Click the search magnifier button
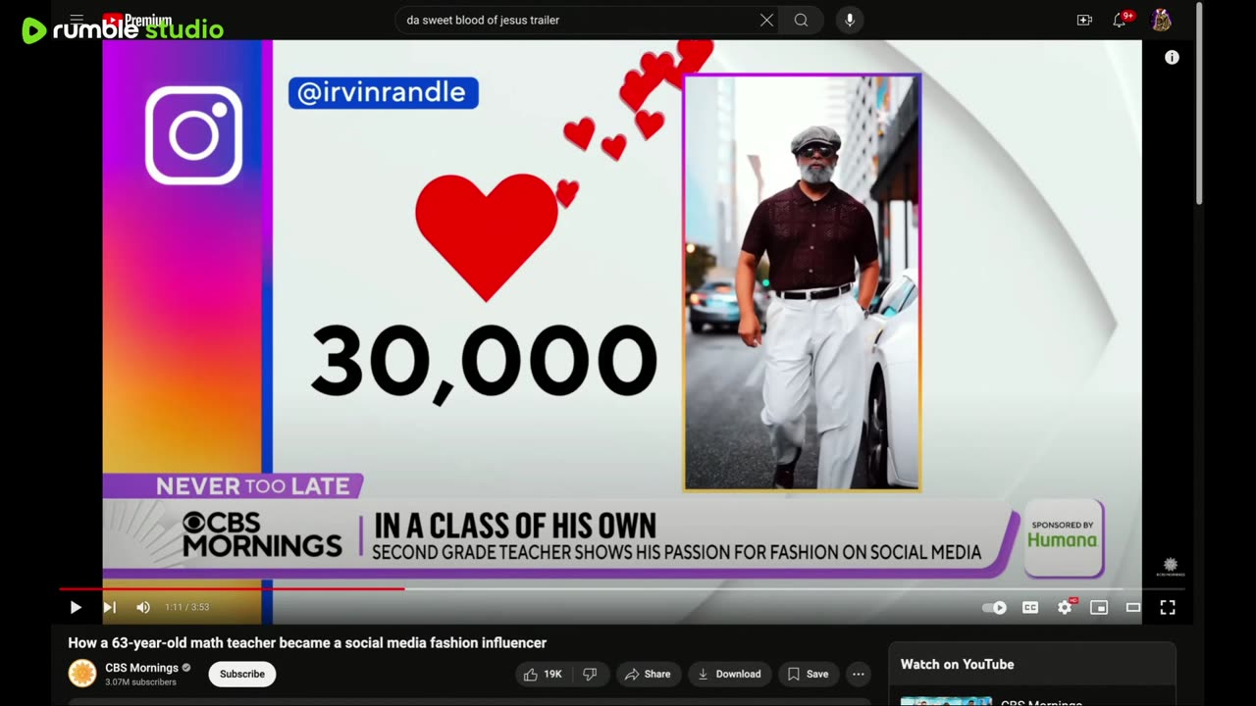The width and height of the screenshot is (1256, 706). [802, 20]
